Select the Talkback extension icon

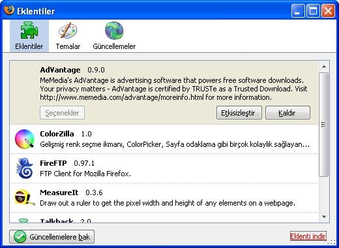click(x=23, y=221)
